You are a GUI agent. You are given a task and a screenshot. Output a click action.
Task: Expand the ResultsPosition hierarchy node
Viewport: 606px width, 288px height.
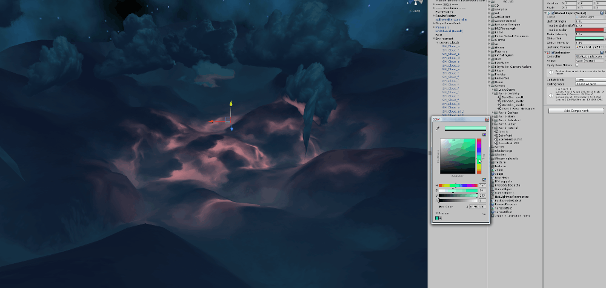tap(434, 16)
